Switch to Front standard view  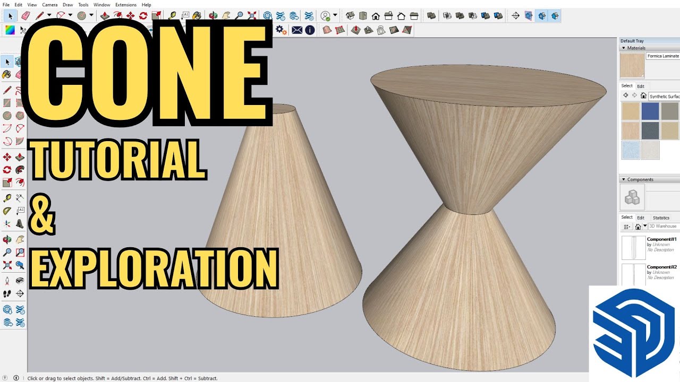(376, 16)
